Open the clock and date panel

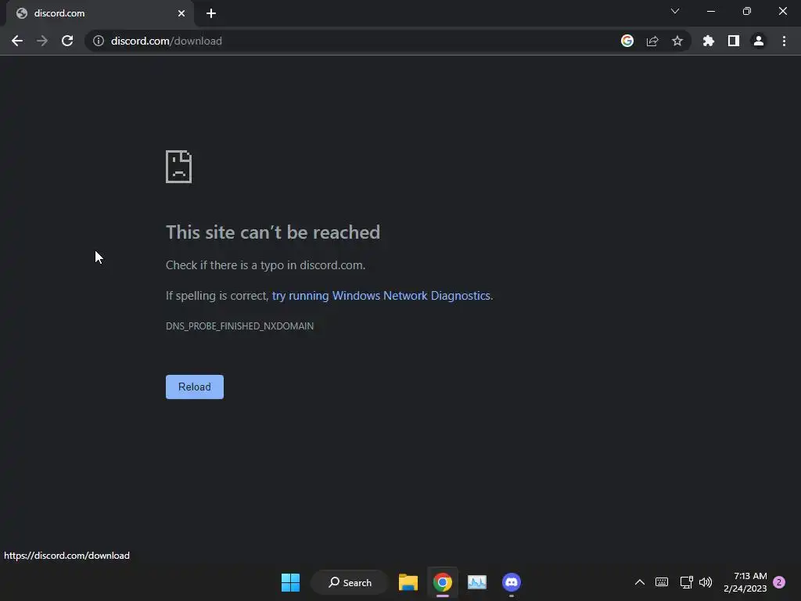click(745, 582)
